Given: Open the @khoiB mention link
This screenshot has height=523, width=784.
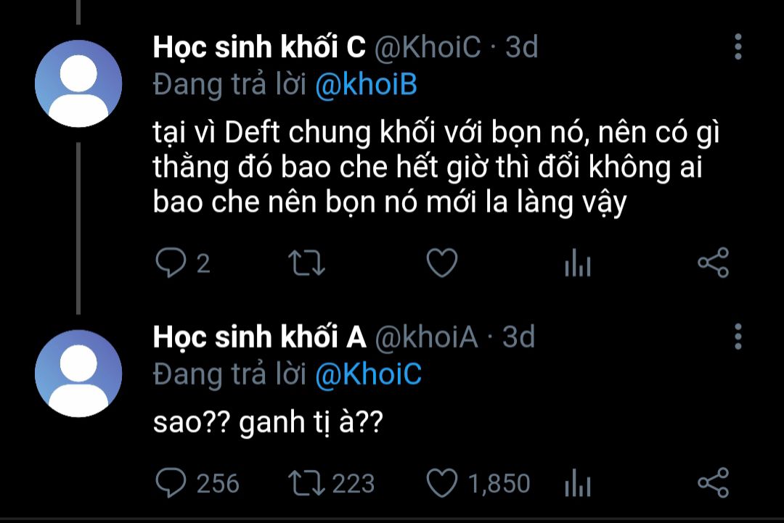Looking at the screenshot, I should coord(366,85).
